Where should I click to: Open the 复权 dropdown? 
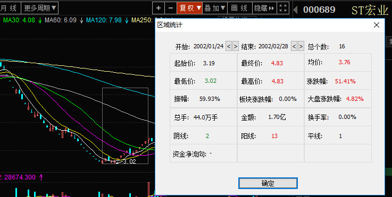click(x=190, y=8)
